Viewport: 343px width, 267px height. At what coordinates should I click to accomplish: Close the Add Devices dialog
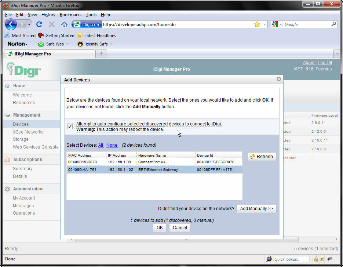click(x=278, y=79)
